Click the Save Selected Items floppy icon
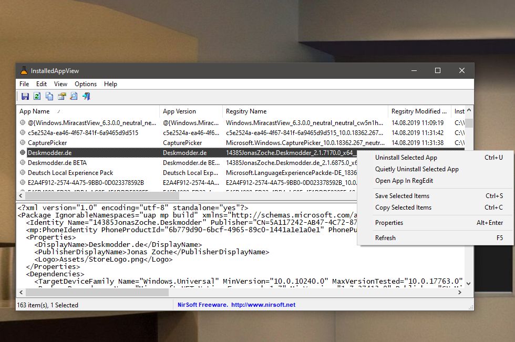The image size is (515, 342). coord(25,96)
